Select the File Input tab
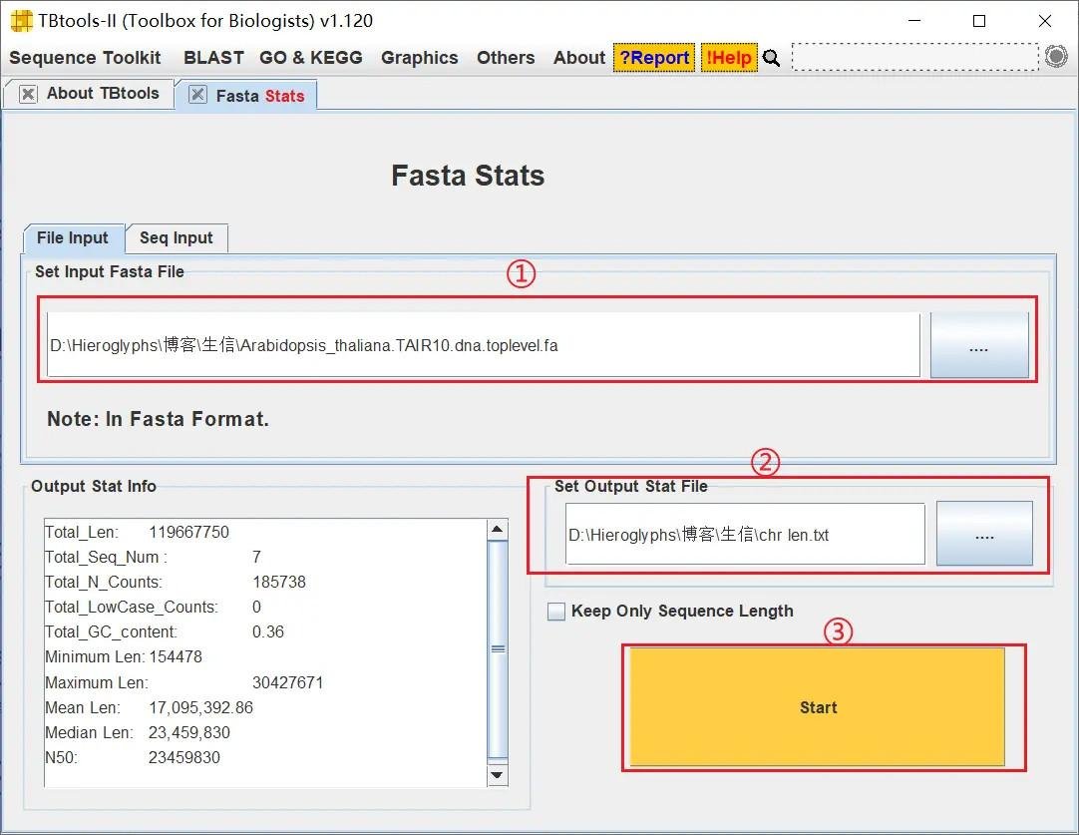 72,238
